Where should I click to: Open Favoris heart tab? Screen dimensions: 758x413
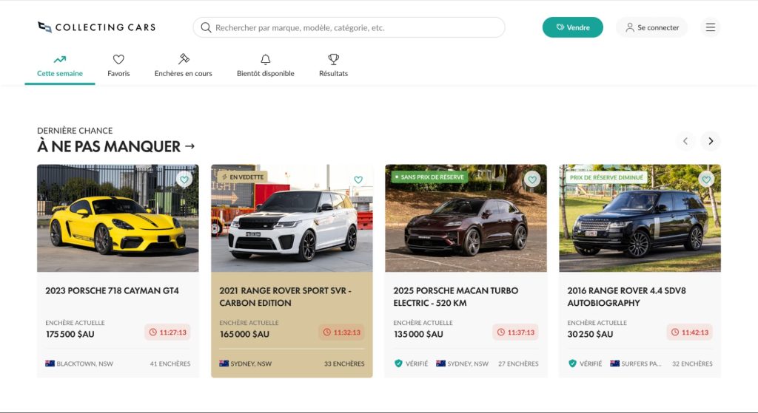point(118,66)
